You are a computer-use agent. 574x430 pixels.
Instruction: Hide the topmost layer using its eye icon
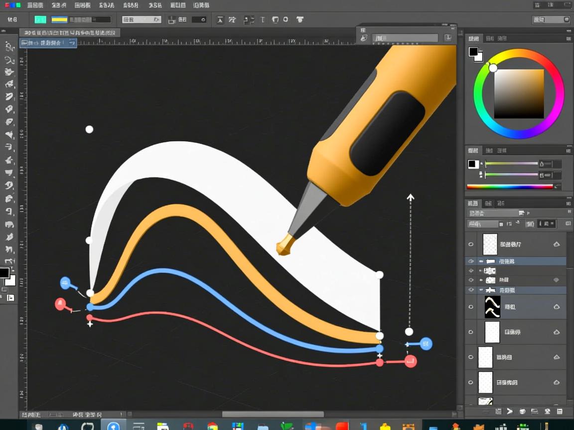471,244
